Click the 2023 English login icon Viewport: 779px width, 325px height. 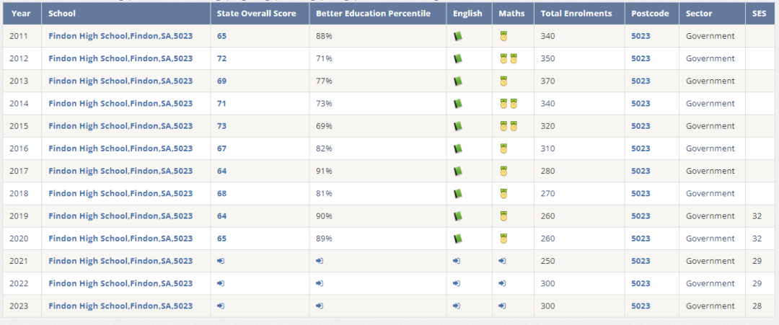[457, 306]
